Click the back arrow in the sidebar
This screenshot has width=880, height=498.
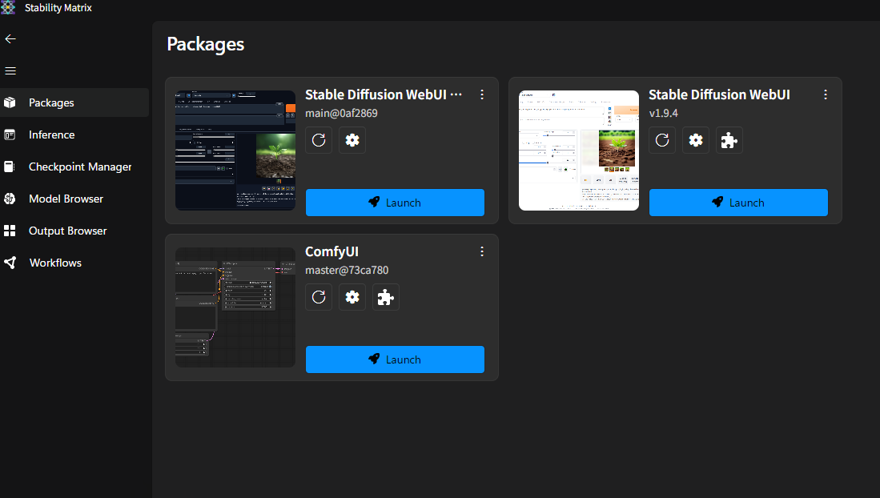click(x=10, y=38)
